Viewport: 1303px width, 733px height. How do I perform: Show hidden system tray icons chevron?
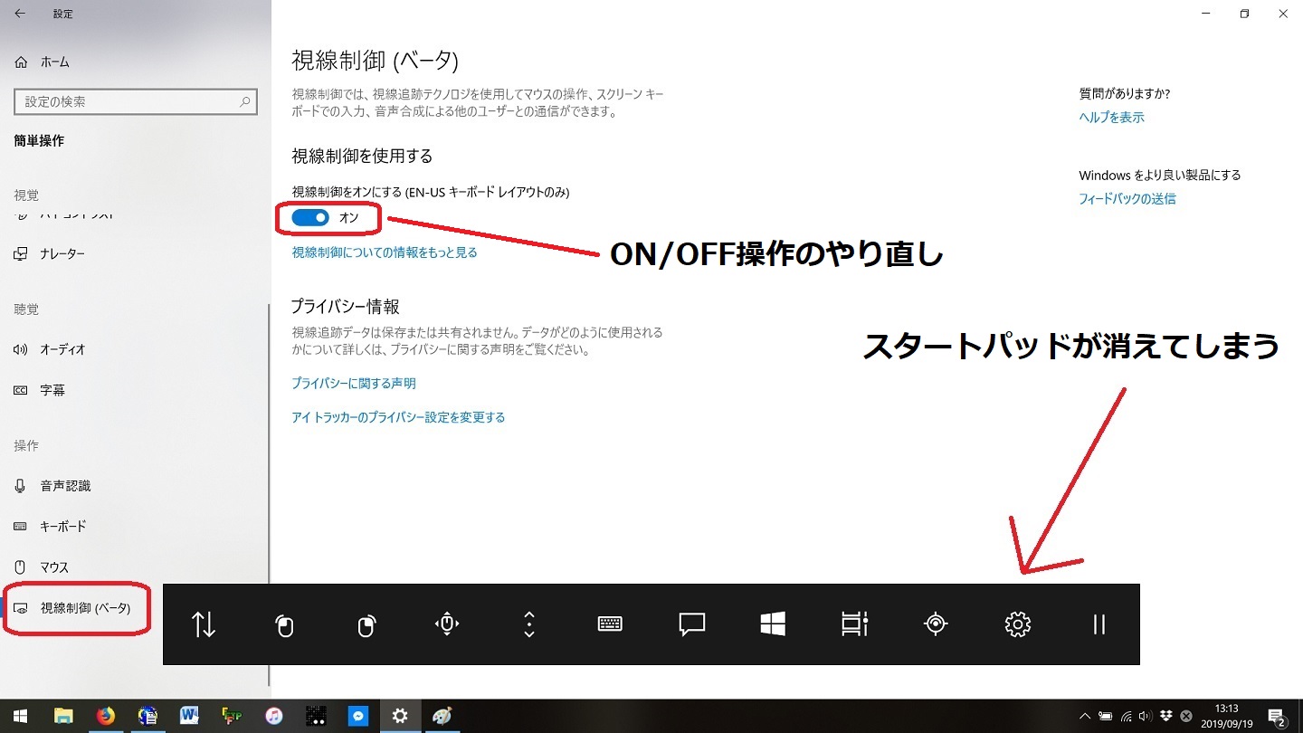click(x=1085, y=716)
